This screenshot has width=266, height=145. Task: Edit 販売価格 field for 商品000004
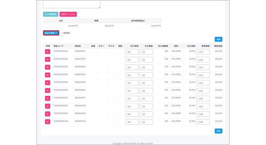pyautogui.click(x=203, y=75)
